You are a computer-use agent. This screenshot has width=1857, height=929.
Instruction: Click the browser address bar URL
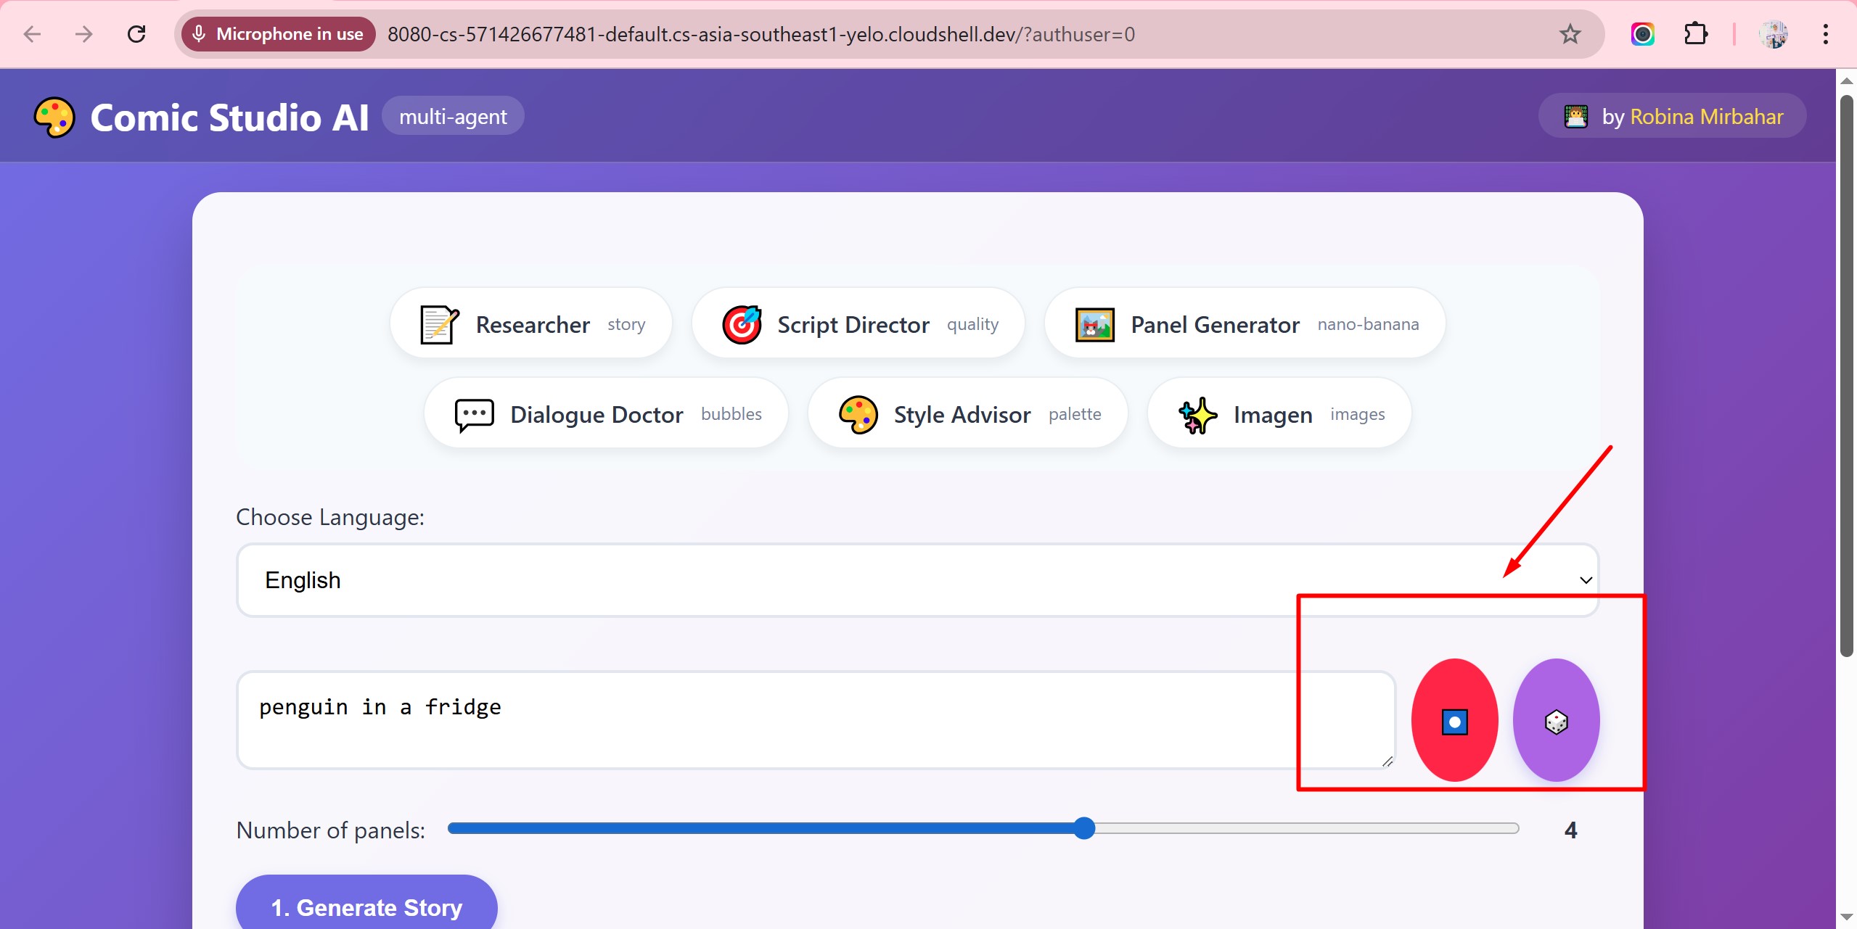coord(761,34)
